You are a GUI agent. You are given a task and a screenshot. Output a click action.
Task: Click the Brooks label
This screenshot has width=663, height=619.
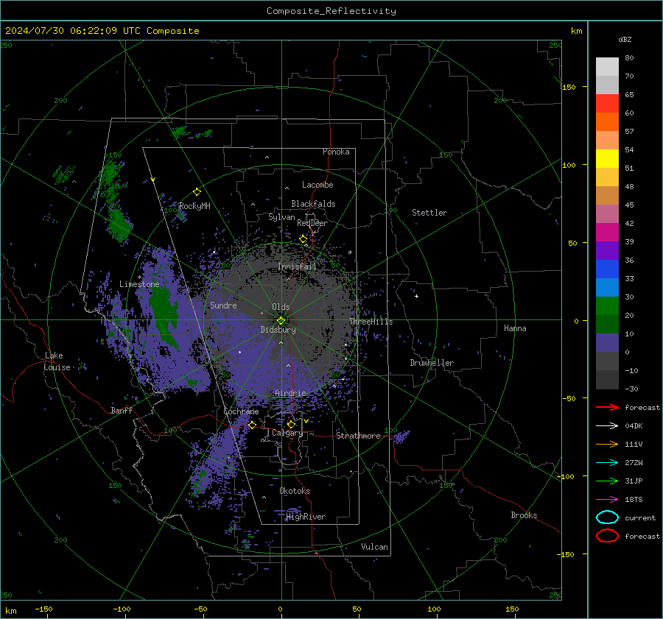coord(524,515)
